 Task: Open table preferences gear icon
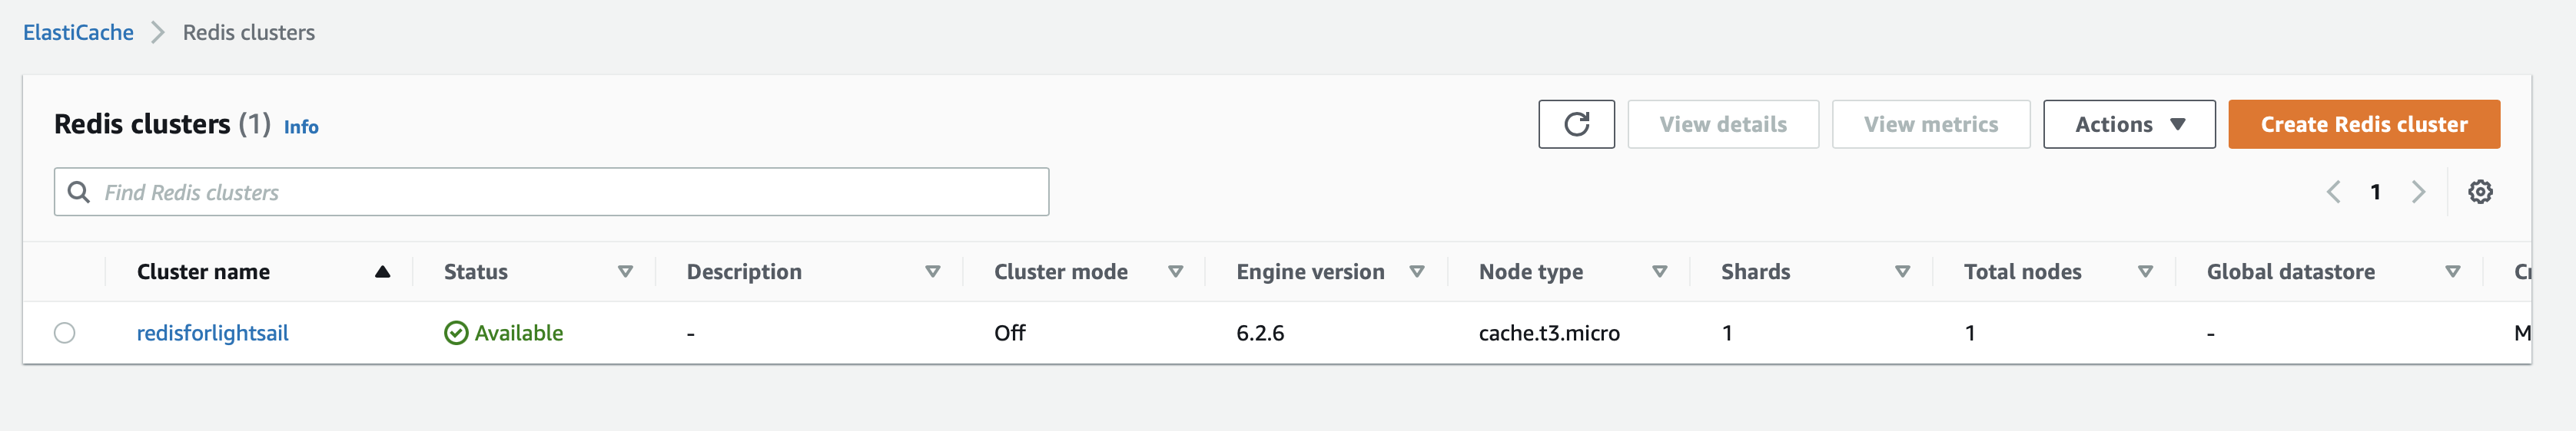(x=2480, y=192)
